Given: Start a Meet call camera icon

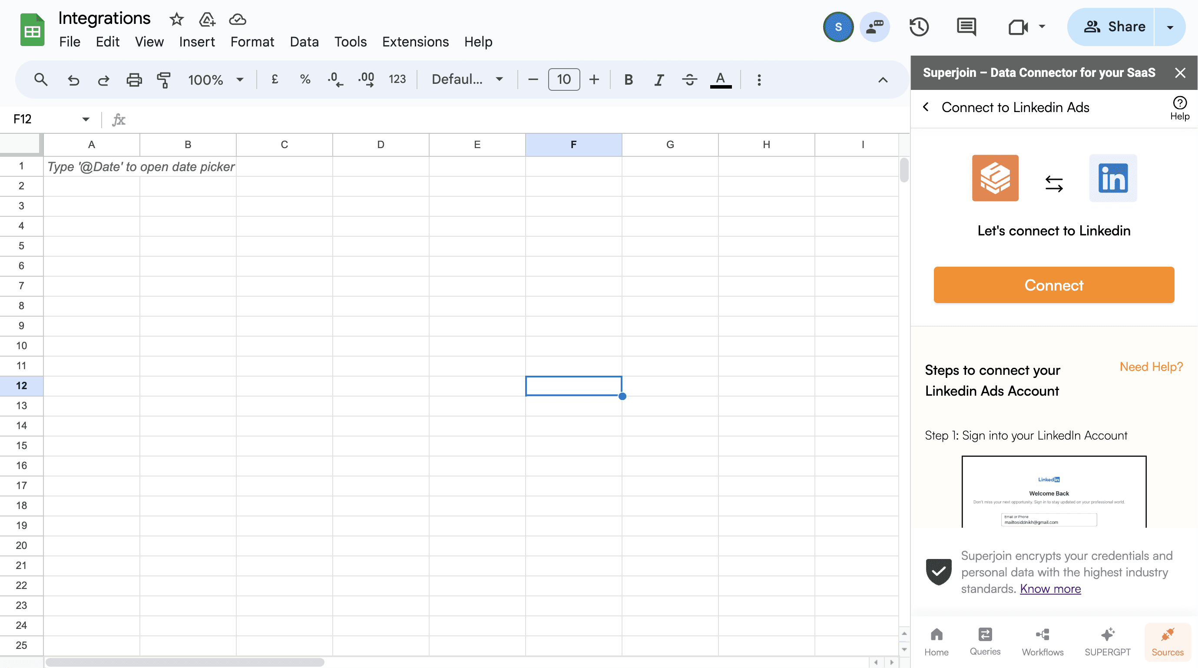Looking at the screenshot, I should (1018, 26).
